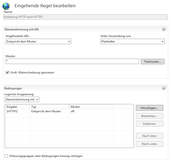Click the Nach unten button
Viewport: 171px width, 162px height.
pyautogui.click(x=149, y=144)
